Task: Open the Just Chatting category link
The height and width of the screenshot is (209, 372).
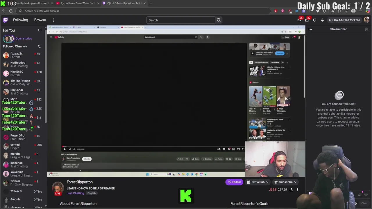Action: tap(75, 193)
